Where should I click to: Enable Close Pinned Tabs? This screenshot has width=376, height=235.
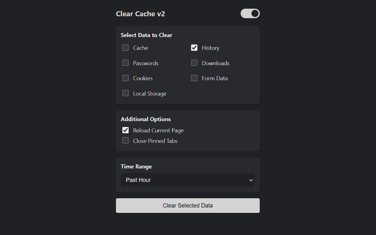point(125,140)
